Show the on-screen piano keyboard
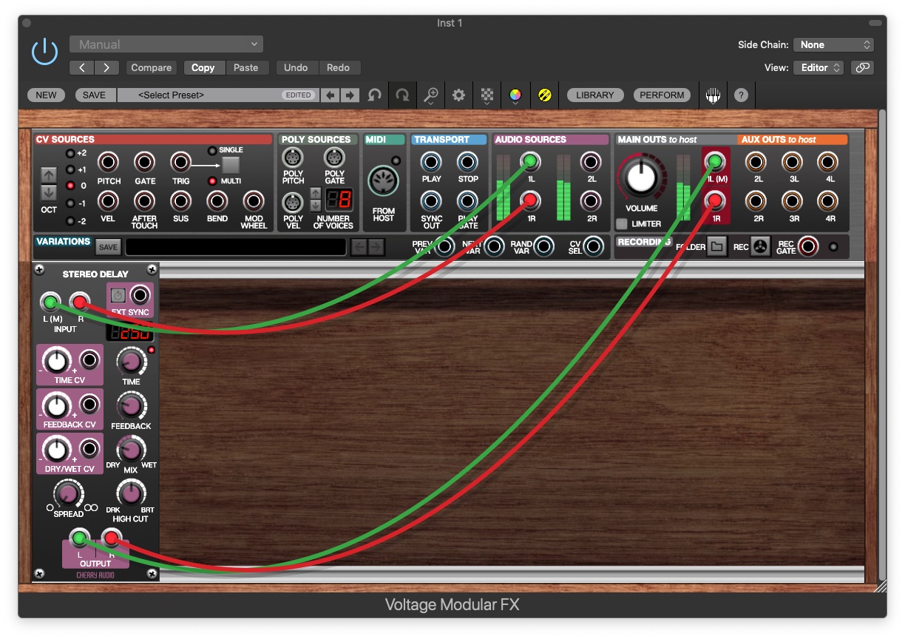 pyautogui.click(x=713, y=95)
